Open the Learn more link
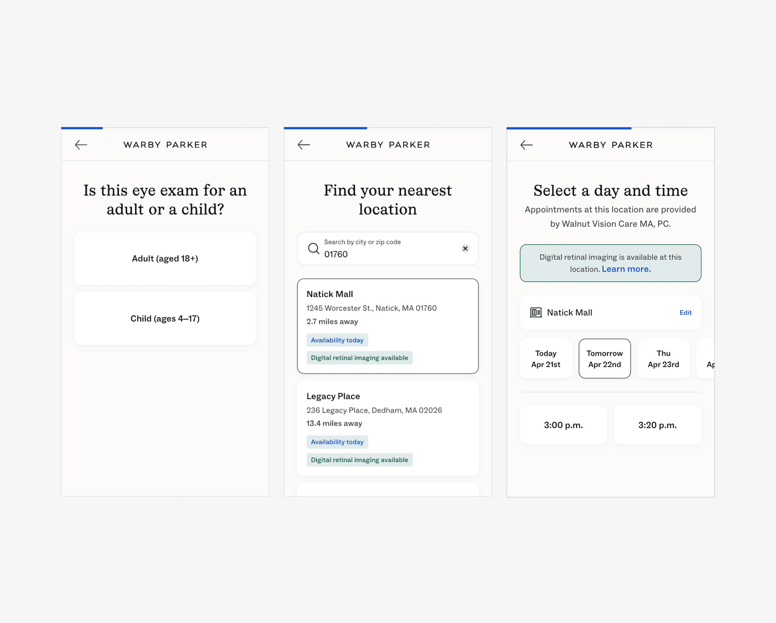Viewport: 776px width, 623px height. click(x=626, y=269)
